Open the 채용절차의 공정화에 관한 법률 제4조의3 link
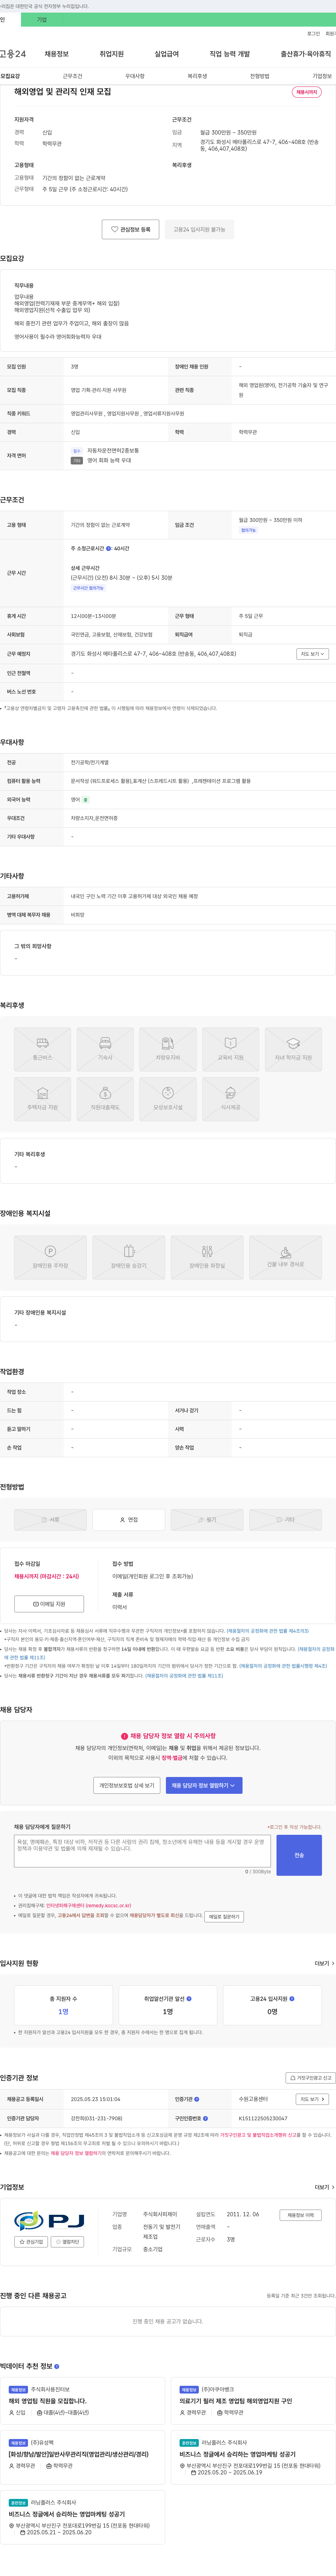The height and width of the screenshot is (2576, 336). (268, 1631)
